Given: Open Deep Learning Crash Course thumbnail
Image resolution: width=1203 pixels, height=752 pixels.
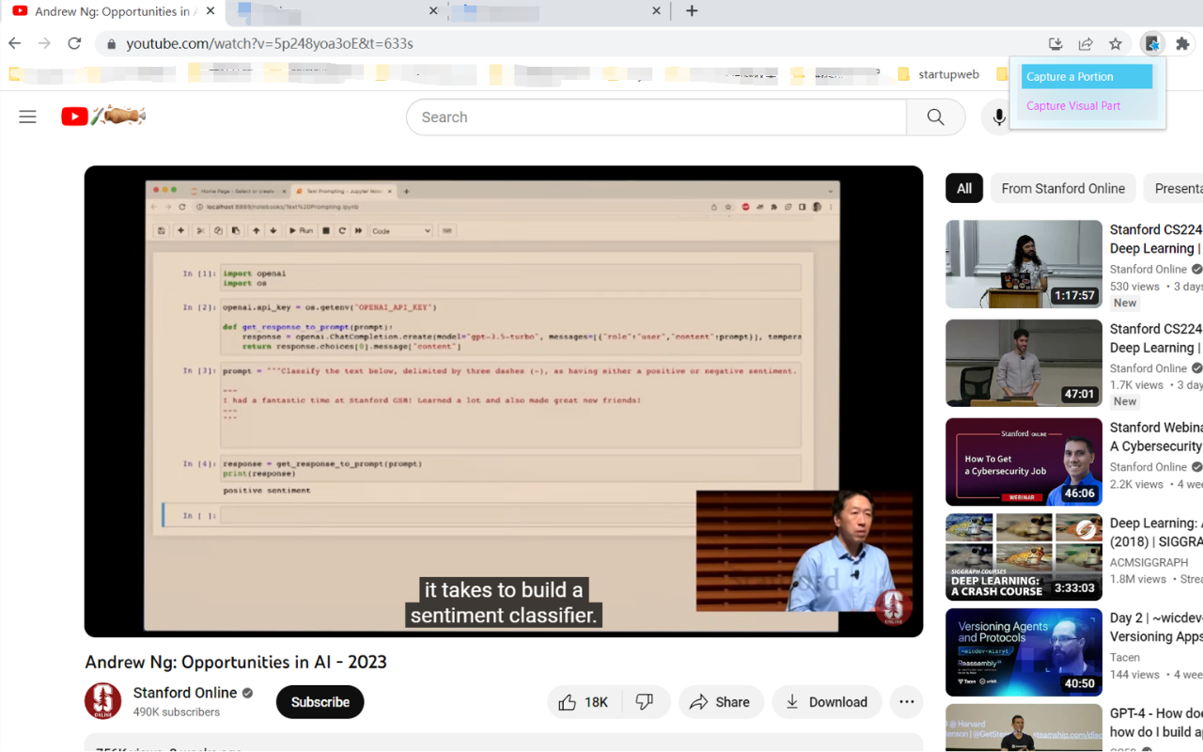Looking at the screenshot, I should (x=1023, y=557).
